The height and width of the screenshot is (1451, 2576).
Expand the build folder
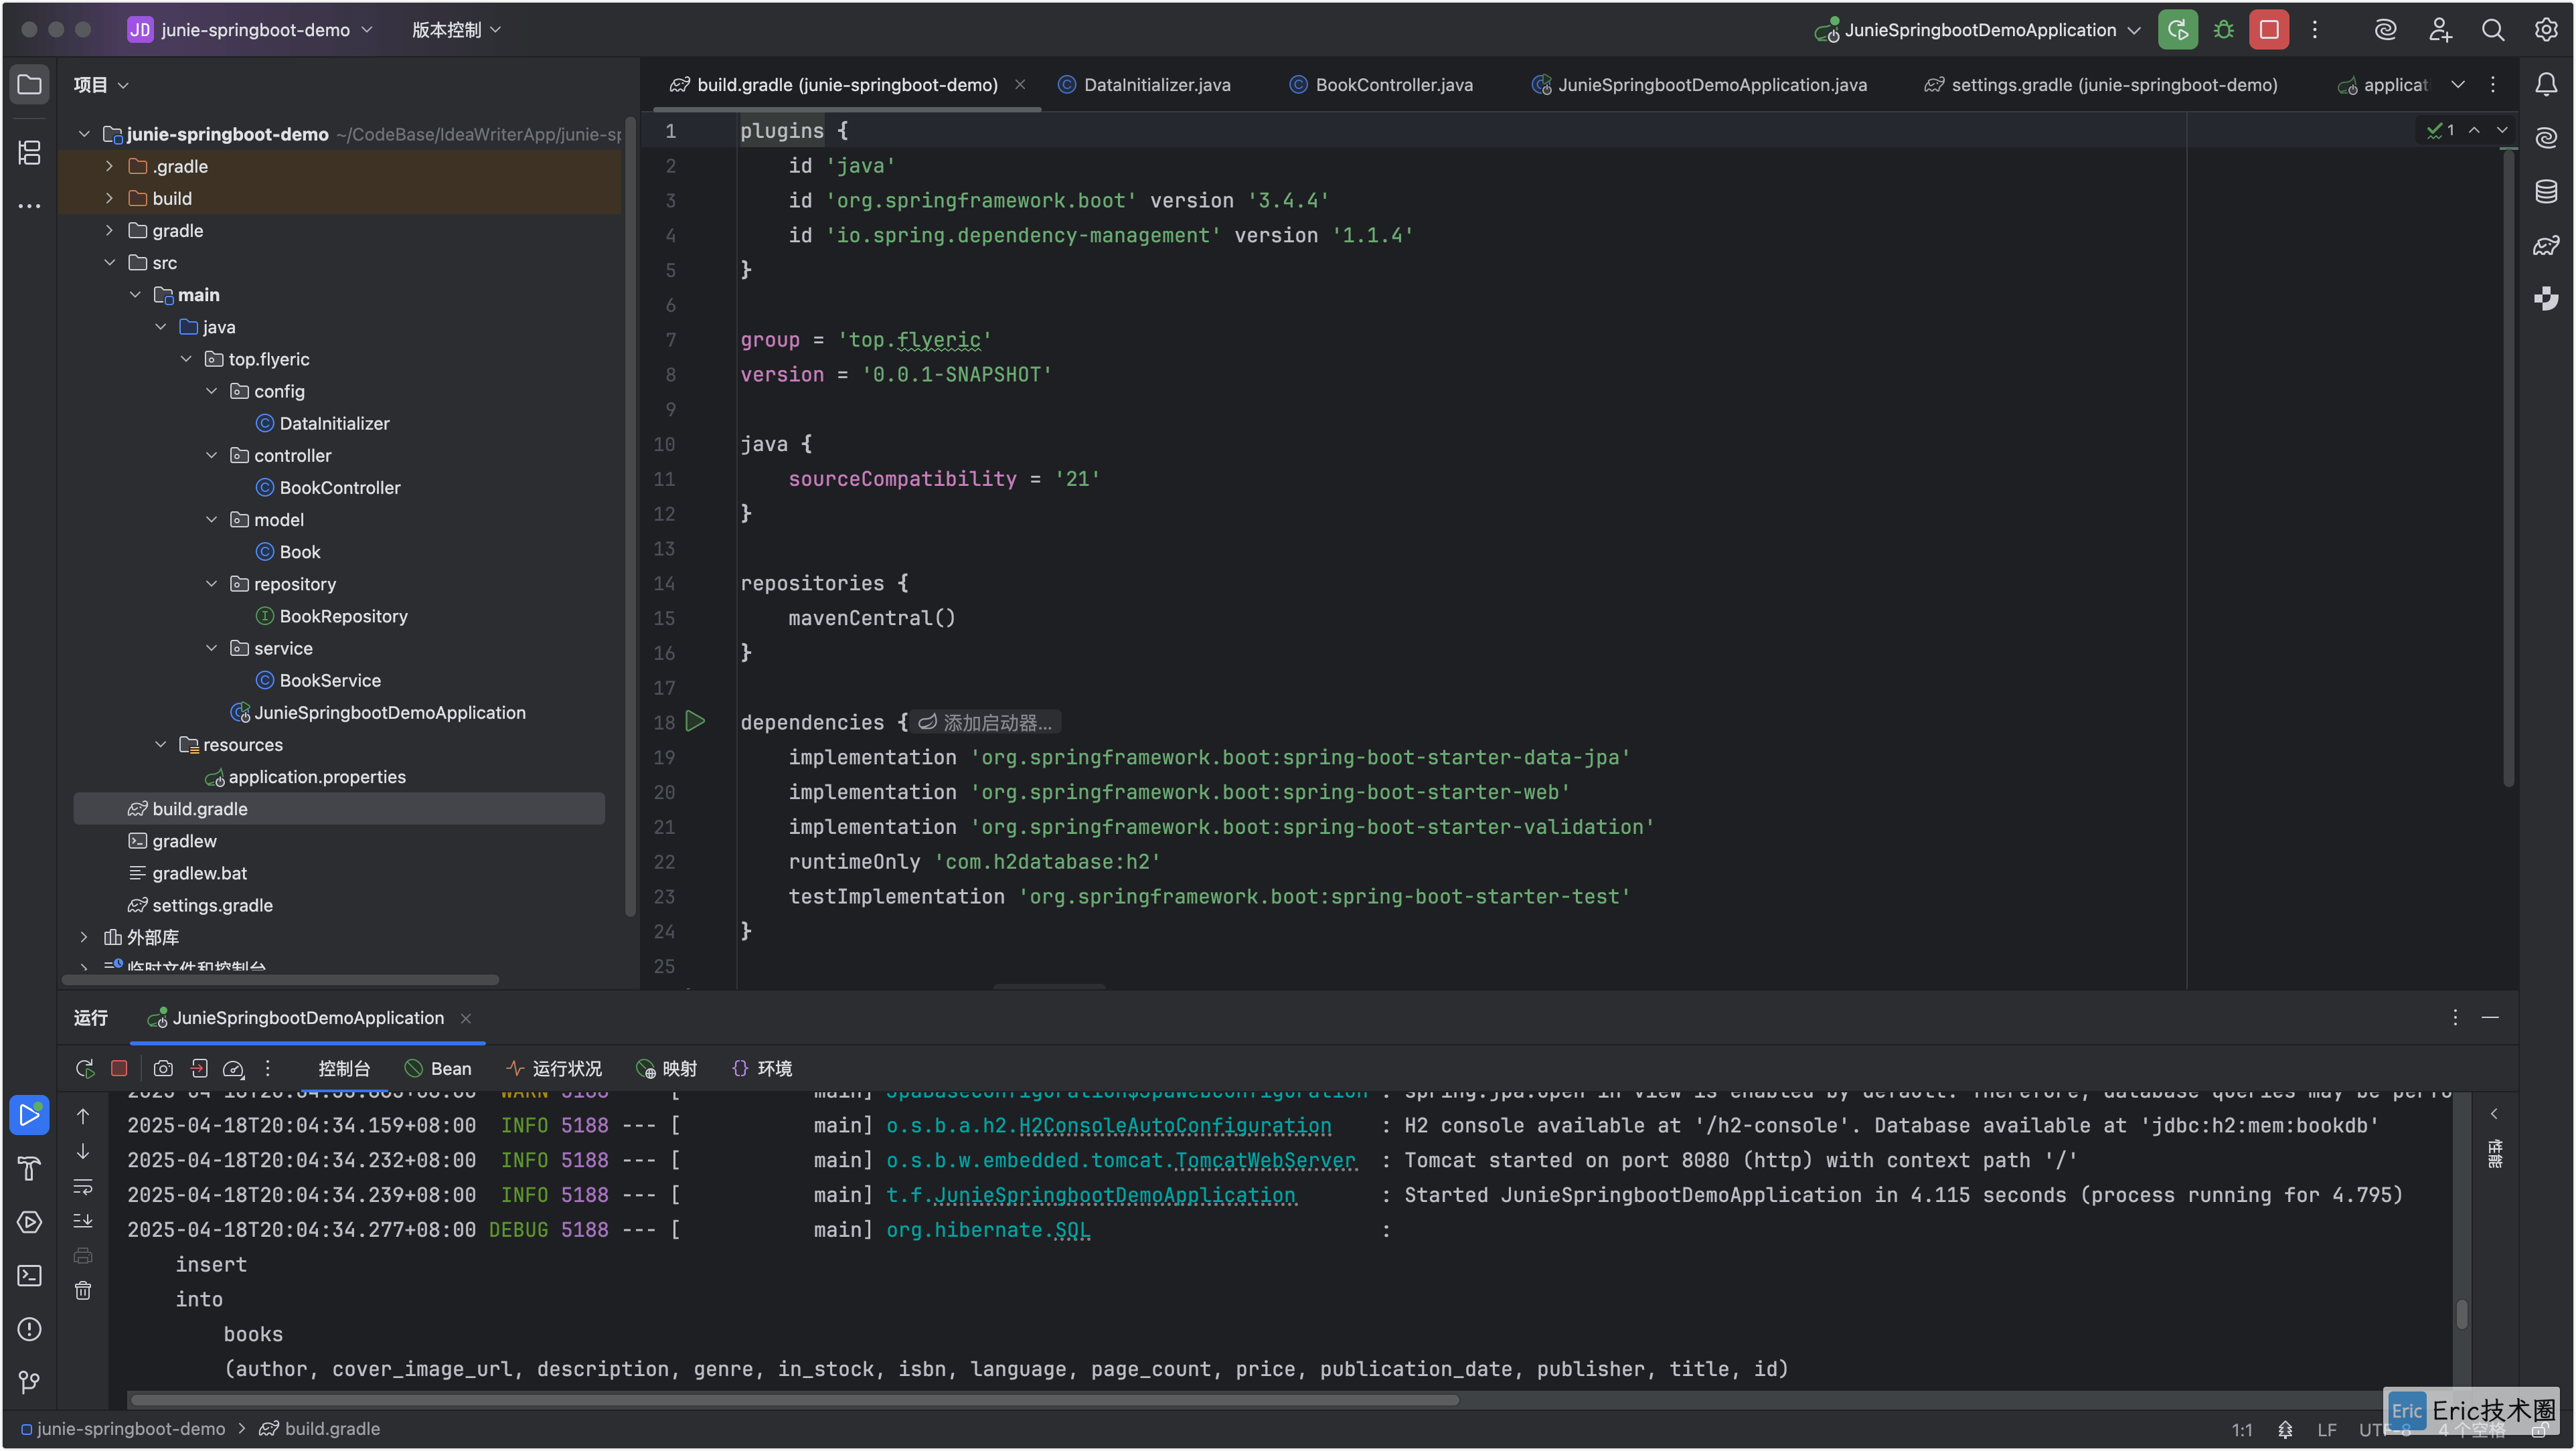point(109,198)
